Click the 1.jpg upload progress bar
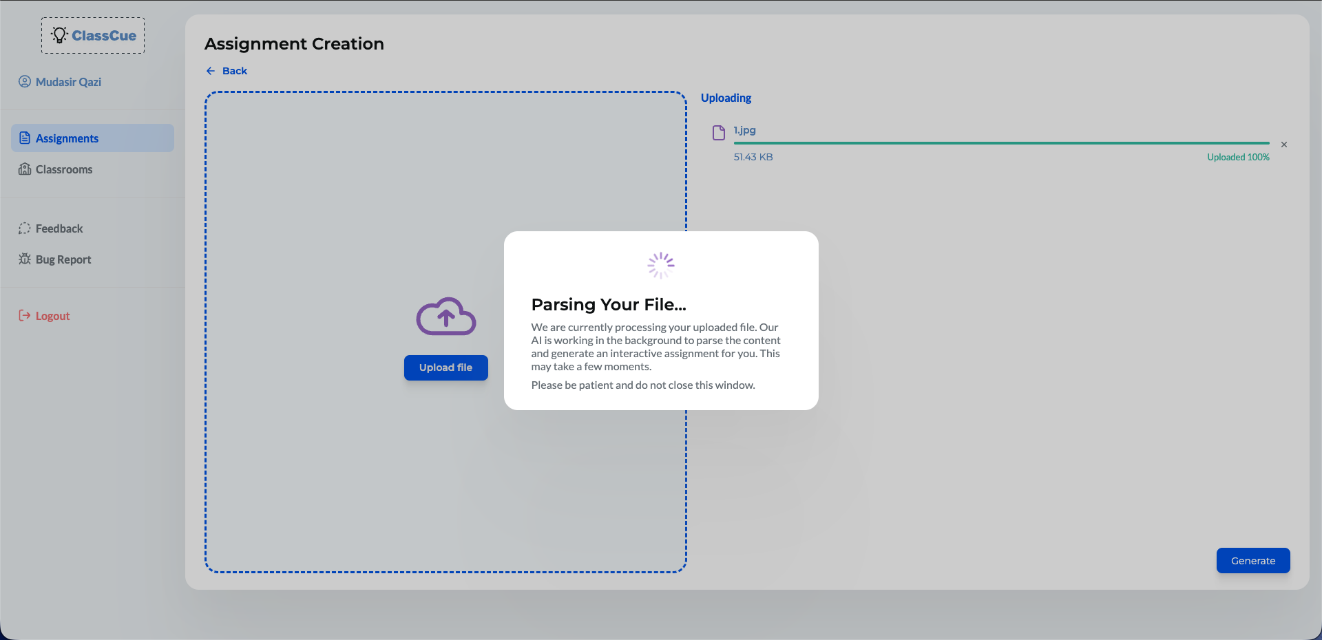The image size is (1322, 640). tap(1001, 143)
